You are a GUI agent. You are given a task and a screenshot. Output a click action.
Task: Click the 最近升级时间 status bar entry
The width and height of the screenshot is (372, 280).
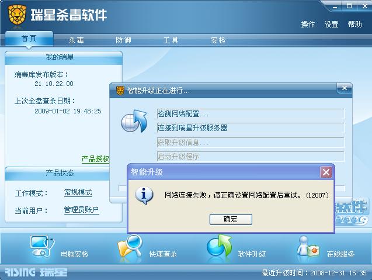tap(314, 273)
